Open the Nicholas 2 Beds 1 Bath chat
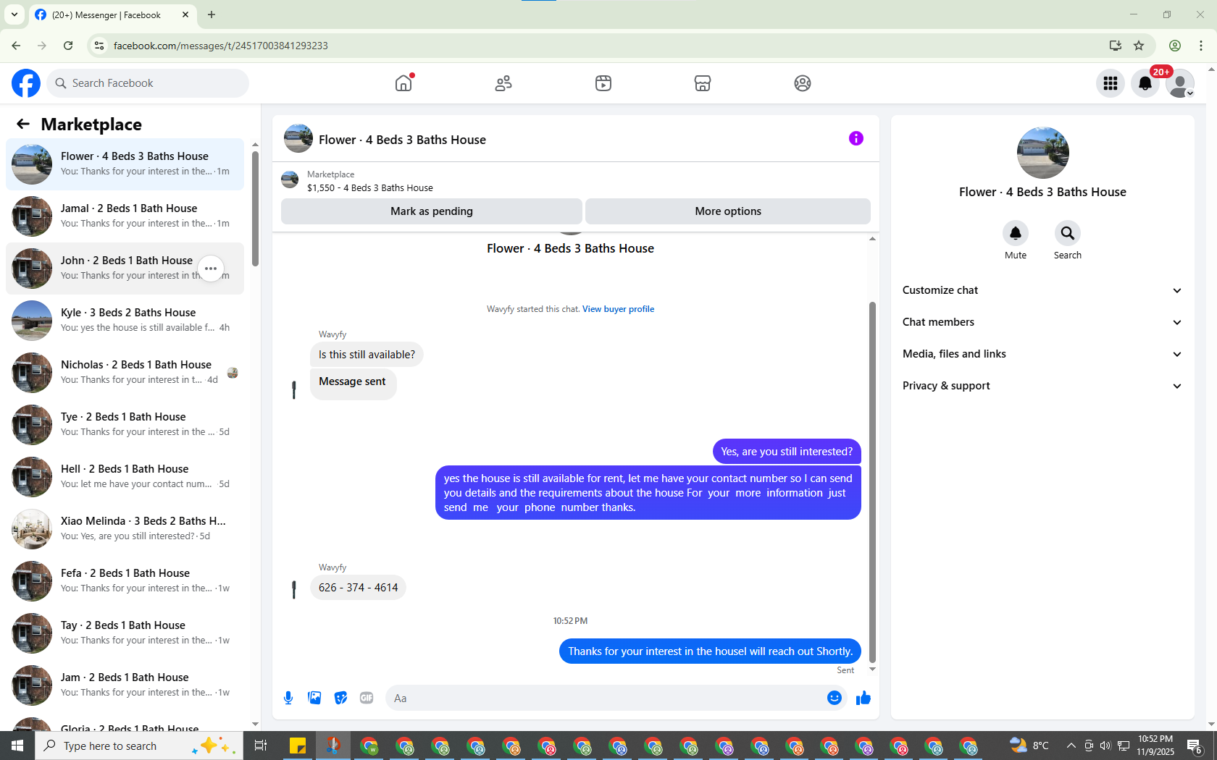 point(125,373)
